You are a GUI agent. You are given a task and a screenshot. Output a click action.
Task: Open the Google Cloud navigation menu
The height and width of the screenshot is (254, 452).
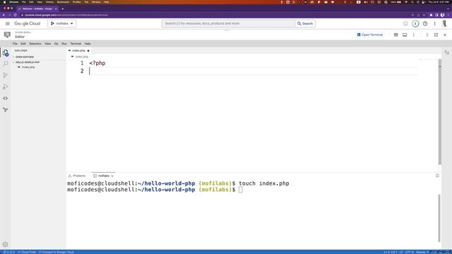pyautogui.click(x=8, y=23)
